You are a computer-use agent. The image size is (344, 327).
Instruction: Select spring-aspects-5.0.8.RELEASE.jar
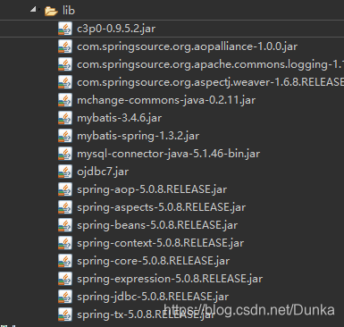[x=162, y=207]
